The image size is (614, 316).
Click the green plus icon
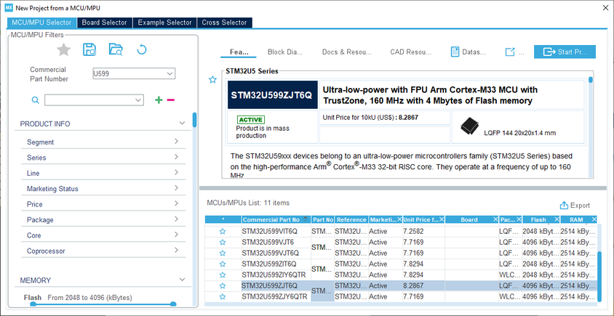point(159,100)
